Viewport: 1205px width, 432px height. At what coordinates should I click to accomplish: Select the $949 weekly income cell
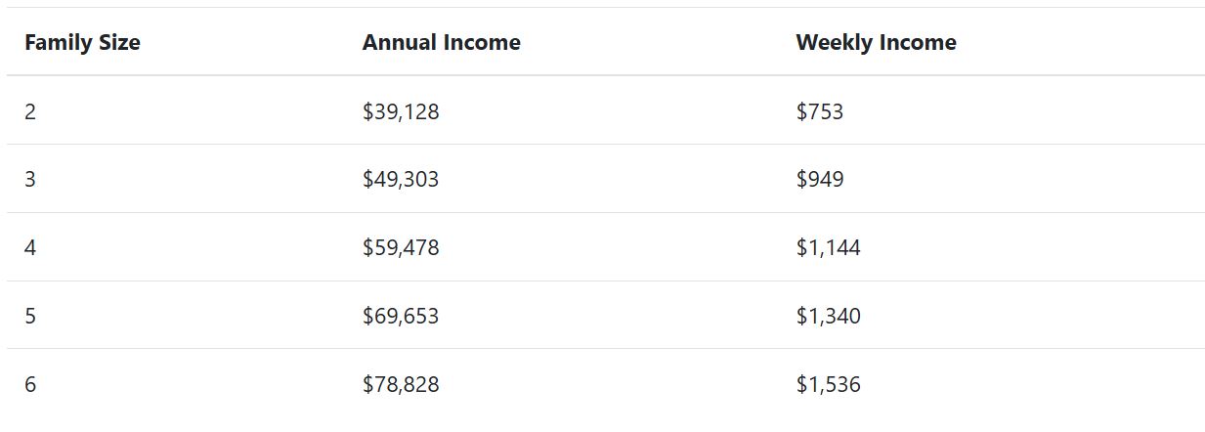click(819, 180)
